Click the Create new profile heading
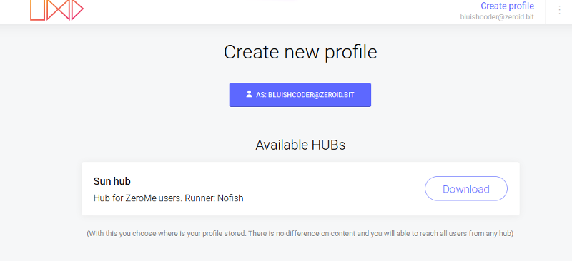This screenshot has width=572, height=261. (x=300, y=52)
